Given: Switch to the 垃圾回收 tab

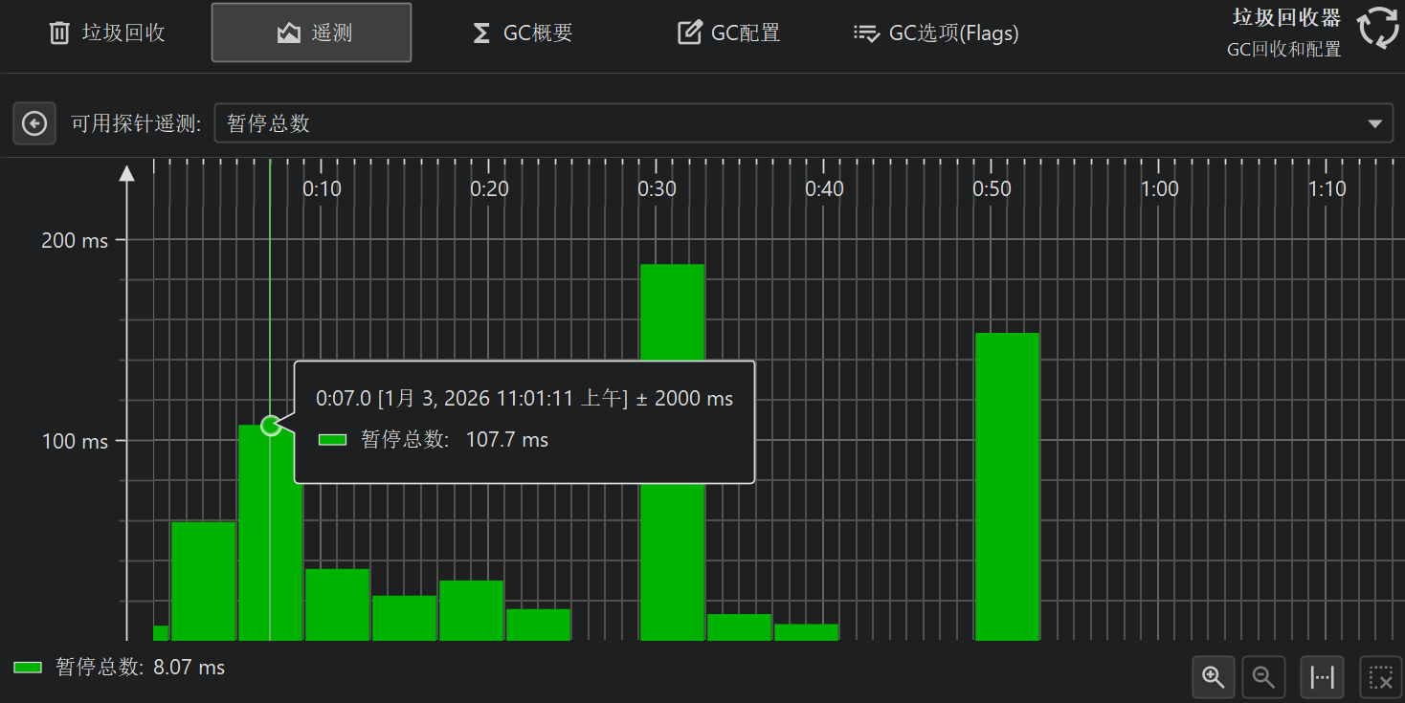Looking at the screenshot, I should (x=107, y=33).
